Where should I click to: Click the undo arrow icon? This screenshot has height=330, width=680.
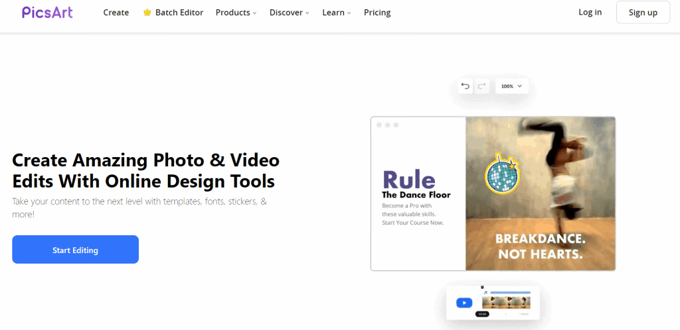pos(465,86)
